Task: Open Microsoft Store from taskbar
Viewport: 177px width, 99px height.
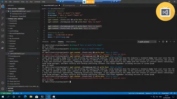Action: pyautogui.click(x=37, y=97)
